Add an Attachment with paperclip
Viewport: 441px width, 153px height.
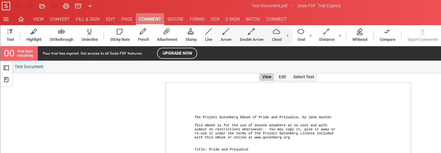pos(167,35)
